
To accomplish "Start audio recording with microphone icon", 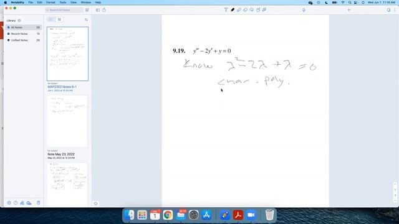I will (x=304, y=10).
